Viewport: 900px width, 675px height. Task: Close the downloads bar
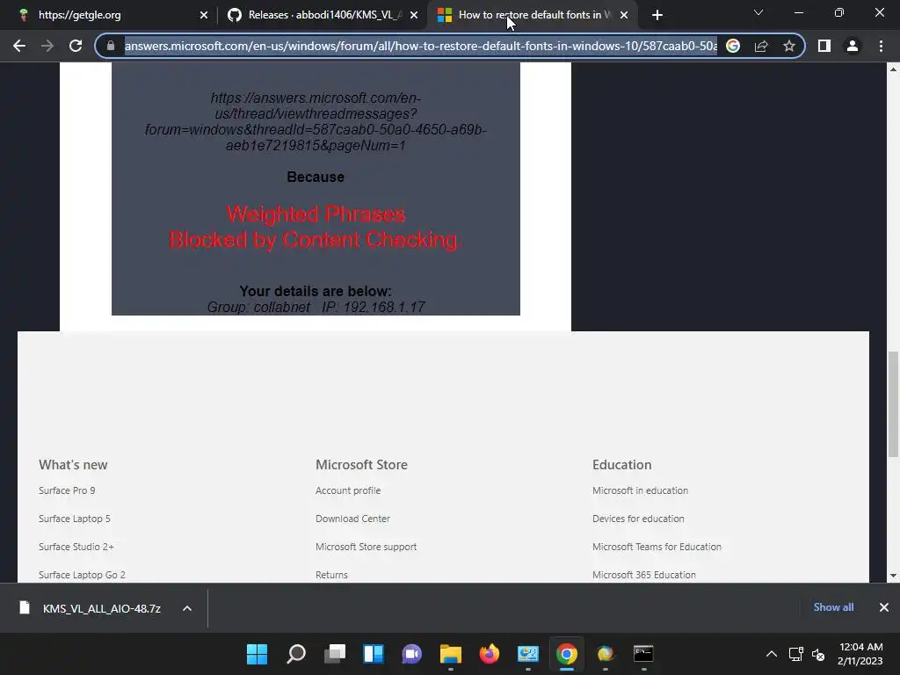click(884, 607)
